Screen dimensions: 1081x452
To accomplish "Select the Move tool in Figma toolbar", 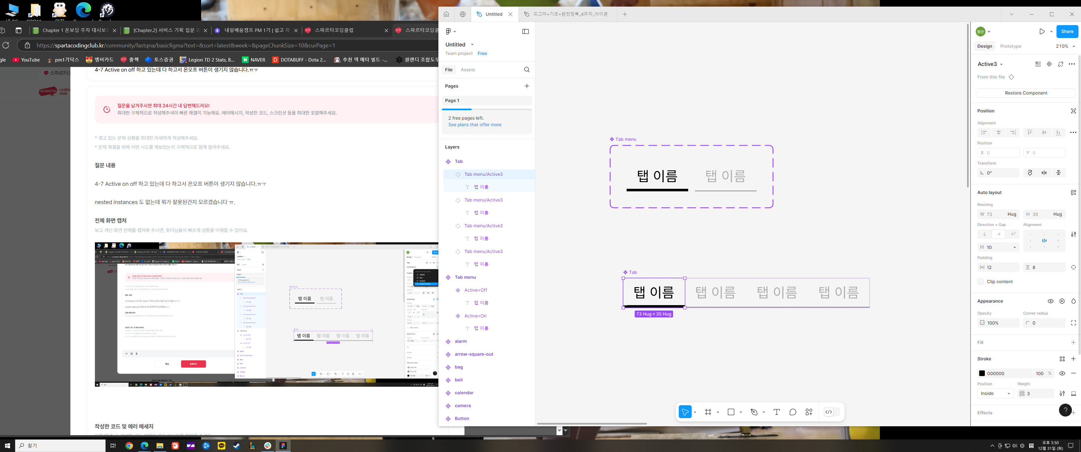I will point(685,412).
